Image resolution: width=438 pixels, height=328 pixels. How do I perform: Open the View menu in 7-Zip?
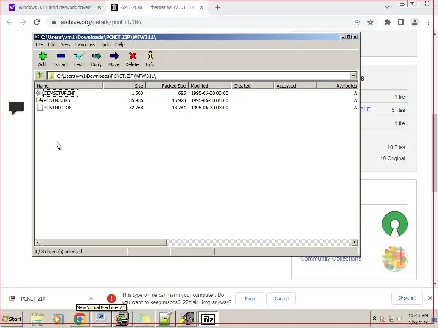tap(65, 44)
